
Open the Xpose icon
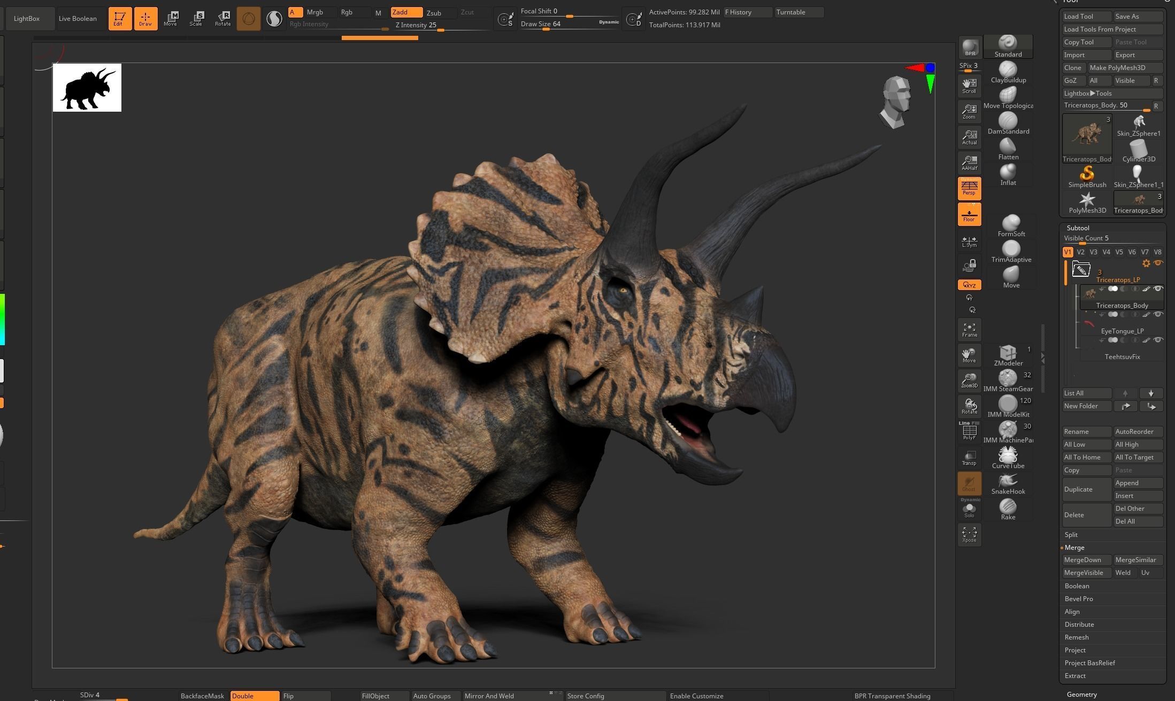[x=969, y=535]
